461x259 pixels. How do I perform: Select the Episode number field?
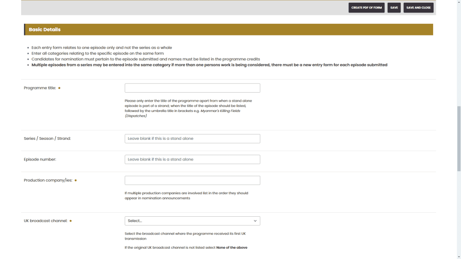pyautogui.click(x=192, y=159)
